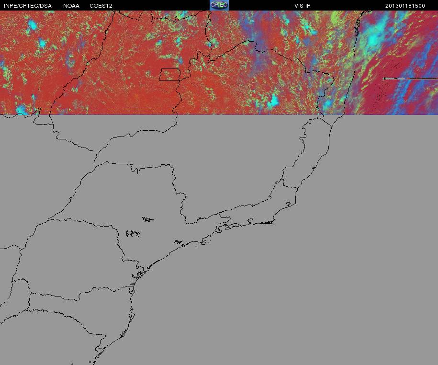Screen dimensions: 438x365
Task: Click the 201301181500 timestamp
Action: tap(404, 6)
